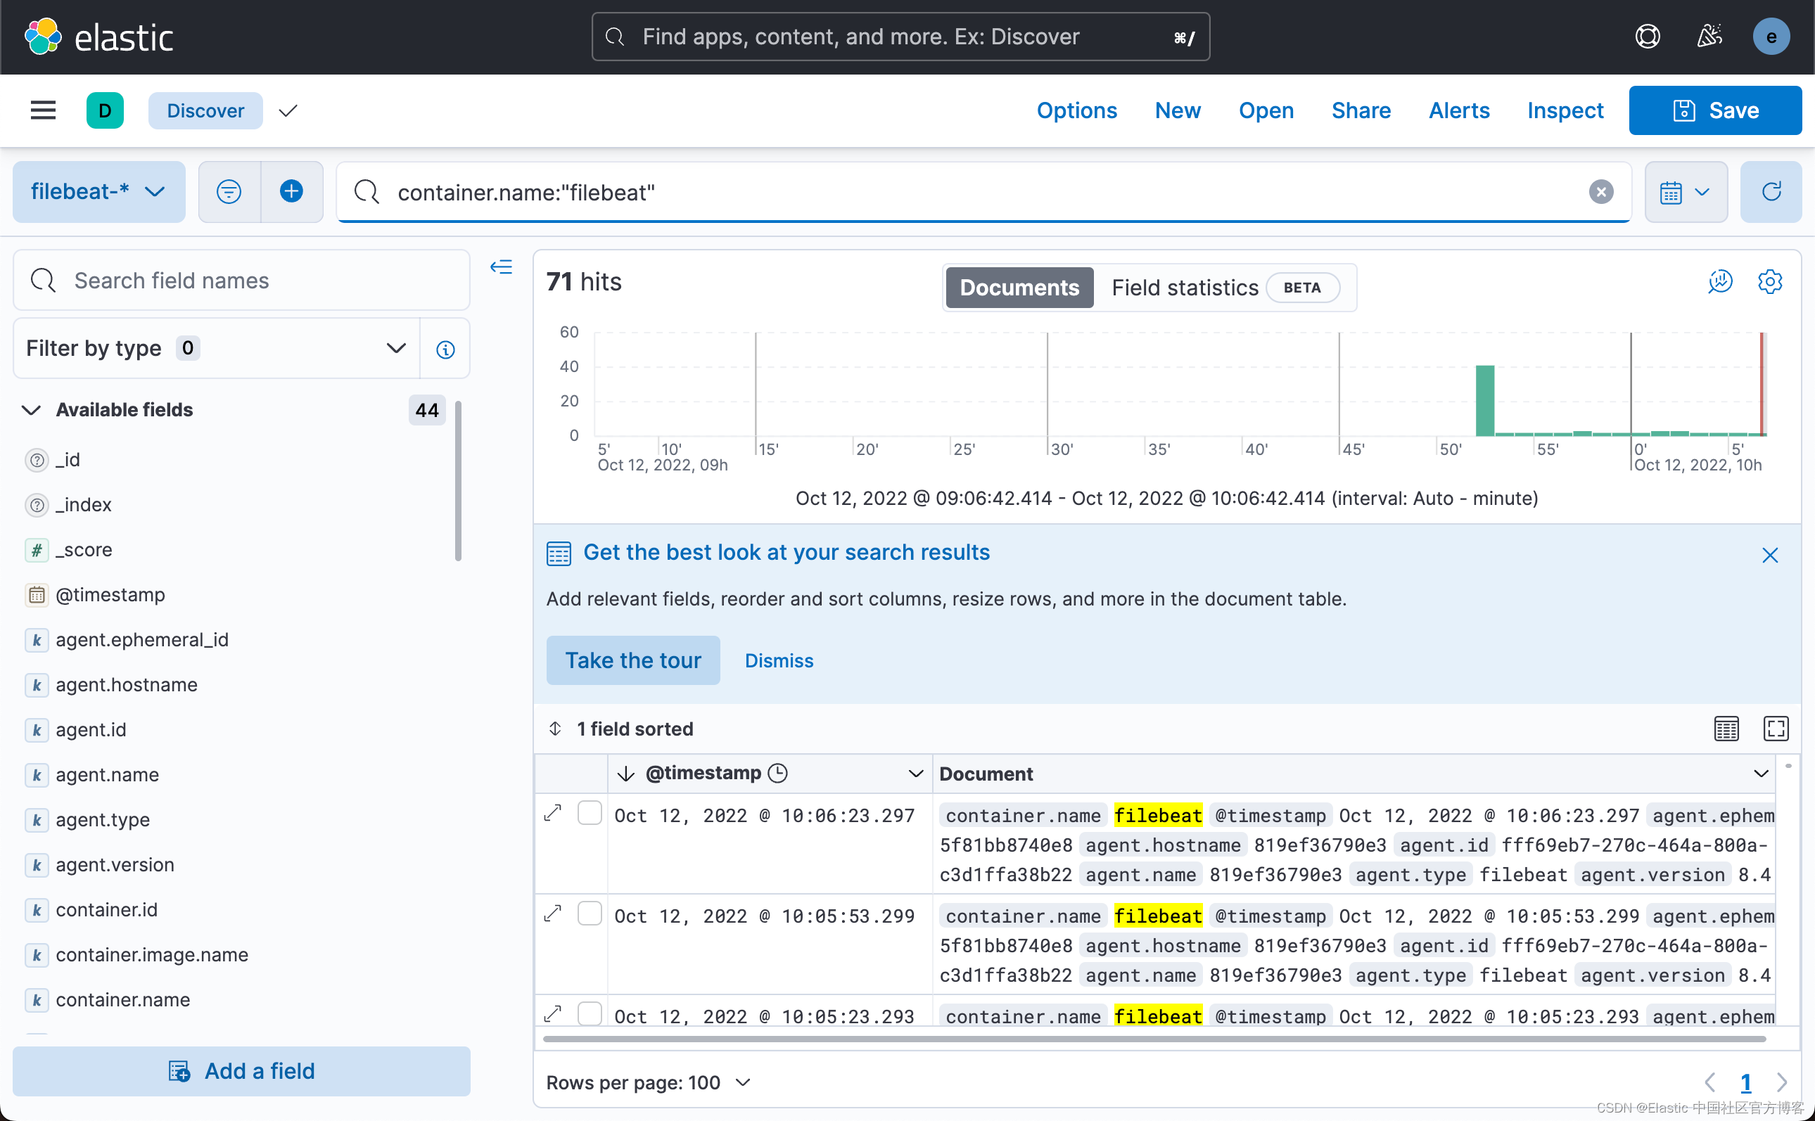Click the Take the tour button
This screenshot has width=1815, height=1121.
click(632, 660)
